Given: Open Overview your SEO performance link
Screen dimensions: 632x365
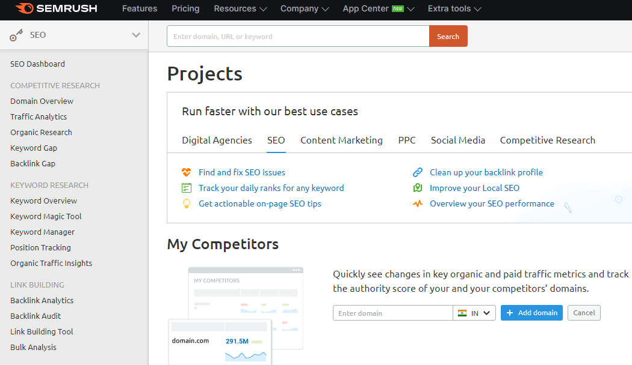Looking at the screenshot, I should pyautogui.click(x=492, y=204).
